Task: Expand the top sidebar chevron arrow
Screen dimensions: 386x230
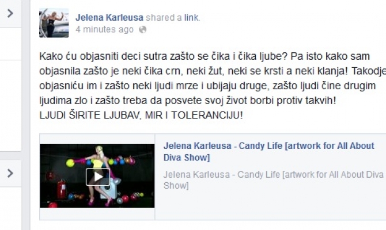Action: (x=10, y=13)
